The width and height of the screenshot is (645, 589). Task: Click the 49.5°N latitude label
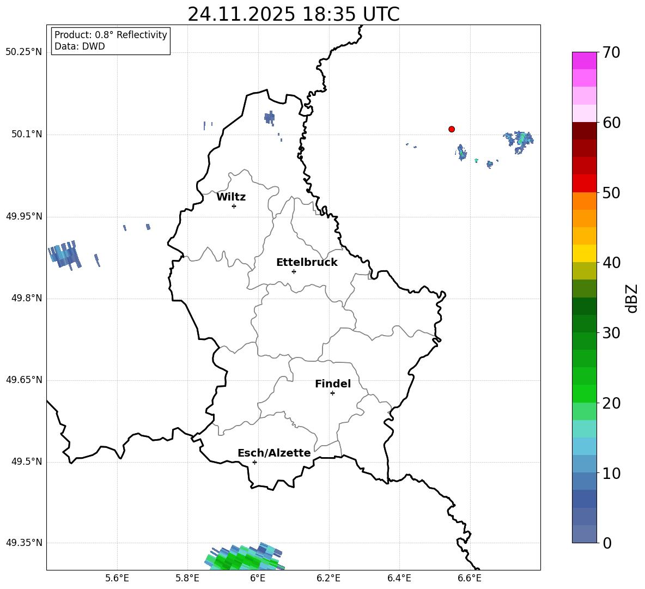click(27, 462)
